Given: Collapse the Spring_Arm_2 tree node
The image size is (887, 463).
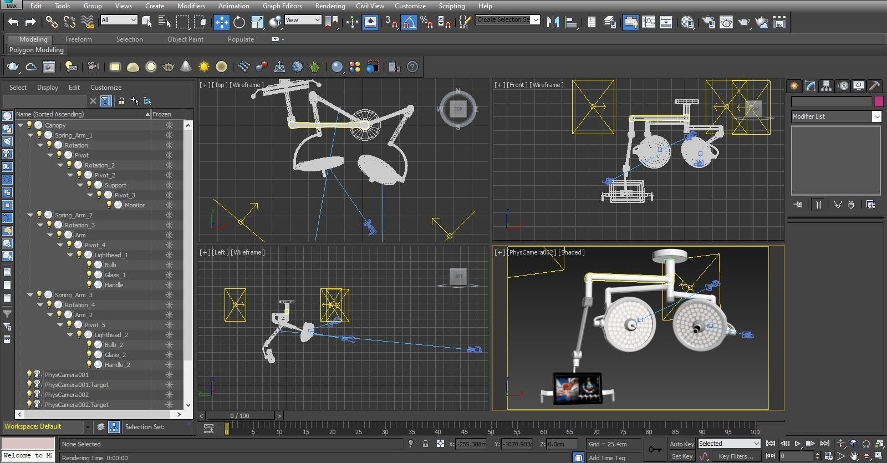Looking at the screenshot, I should pos(30,215).
